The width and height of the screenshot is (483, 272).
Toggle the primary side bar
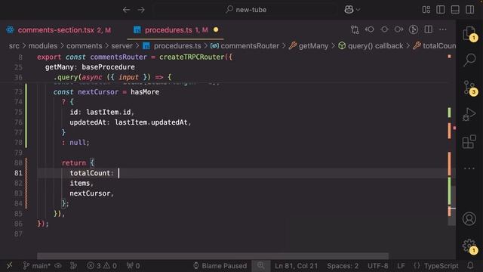pyautogui.click(x=441, y=10)
